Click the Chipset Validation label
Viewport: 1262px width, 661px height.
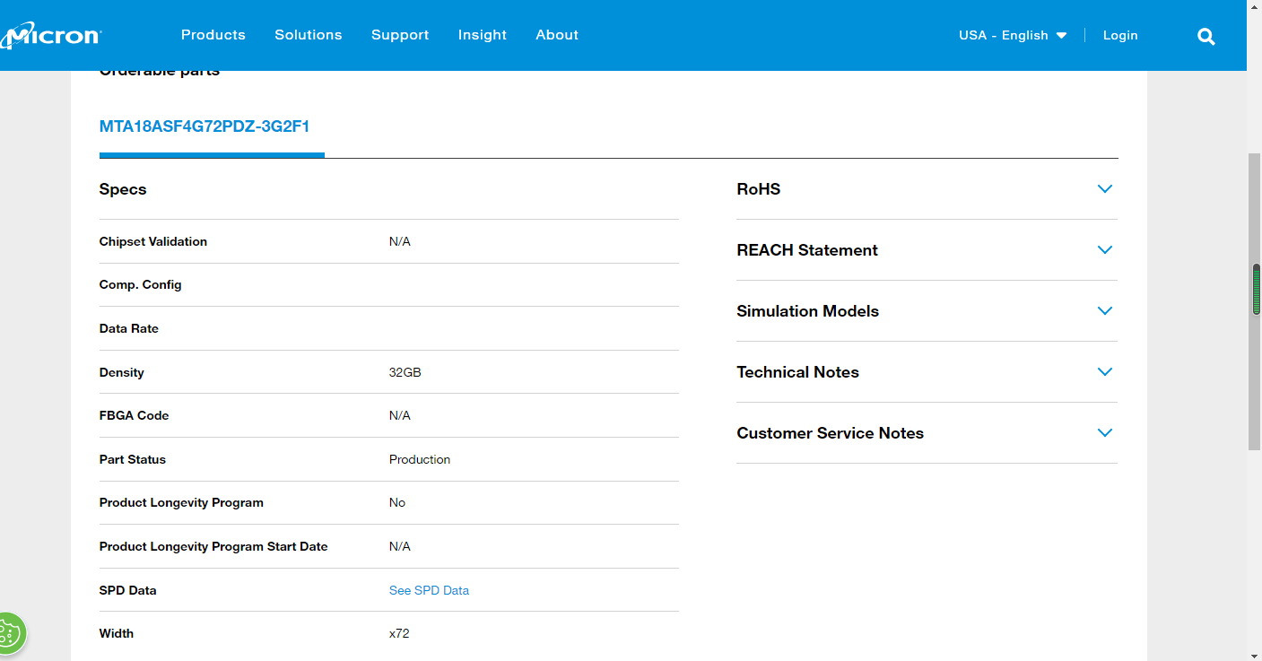153,241
